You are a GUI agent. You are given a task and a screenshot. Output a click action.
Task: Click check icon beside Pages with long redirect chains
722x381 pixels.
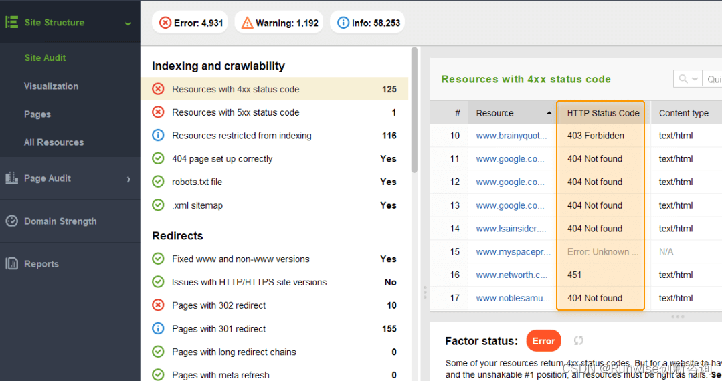coord(158,352)
